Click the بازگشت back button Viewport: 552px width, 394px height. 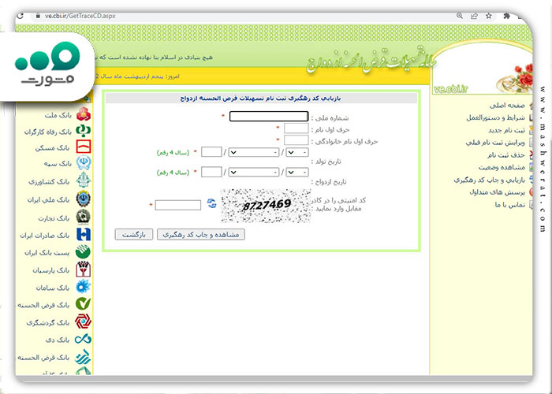(134, 235)
